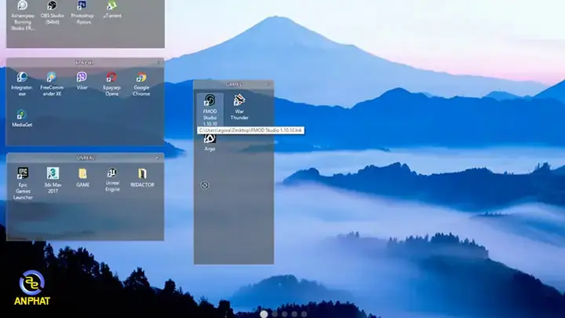Launch Epic Games Launcher
Image resolution: width=565 pixels, height=318 pixels.
click(23, 174)
